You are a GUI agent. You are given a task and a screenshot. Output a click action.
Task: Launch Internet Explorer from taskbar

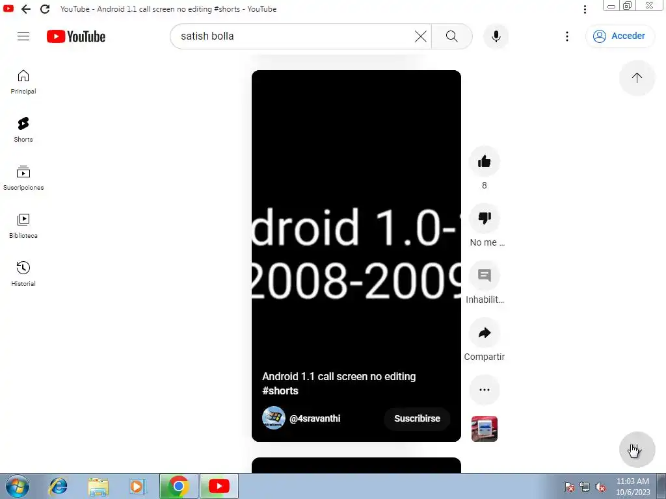[x=58, y=486]
